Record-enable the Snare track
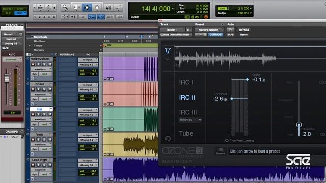This screenshot has height=183, width=326. [33, 89]
